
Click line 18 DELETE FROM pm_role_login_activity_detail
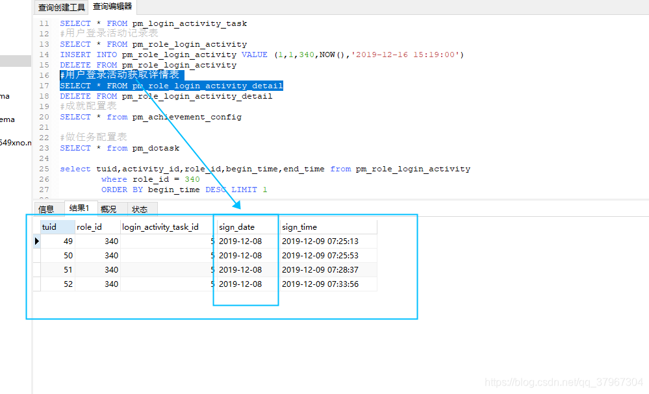[166, 96]
